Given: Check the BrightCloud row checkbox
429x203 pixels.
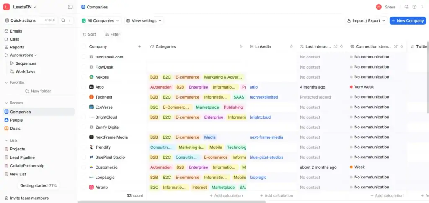Looking at the screenshot, I should [x=84, y=117].
